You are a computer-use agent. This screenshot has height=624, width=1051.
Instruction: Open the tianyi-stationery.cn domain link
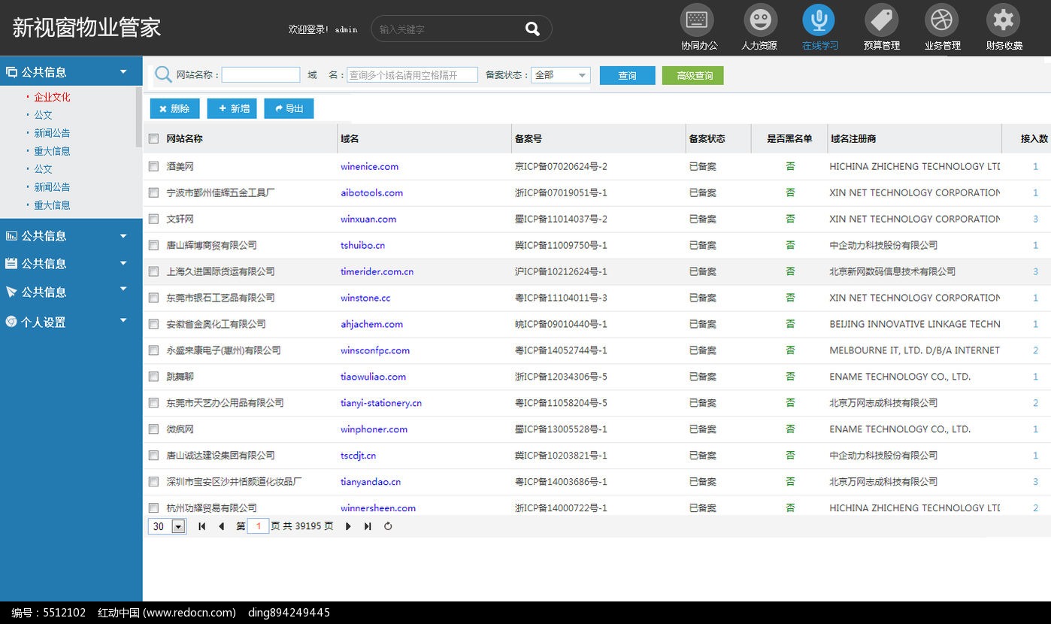pos(381,403)
